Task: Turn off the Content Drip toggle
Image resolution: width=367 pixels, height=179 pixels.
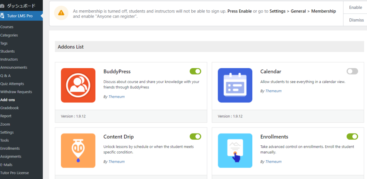Action: pos(195,136)
